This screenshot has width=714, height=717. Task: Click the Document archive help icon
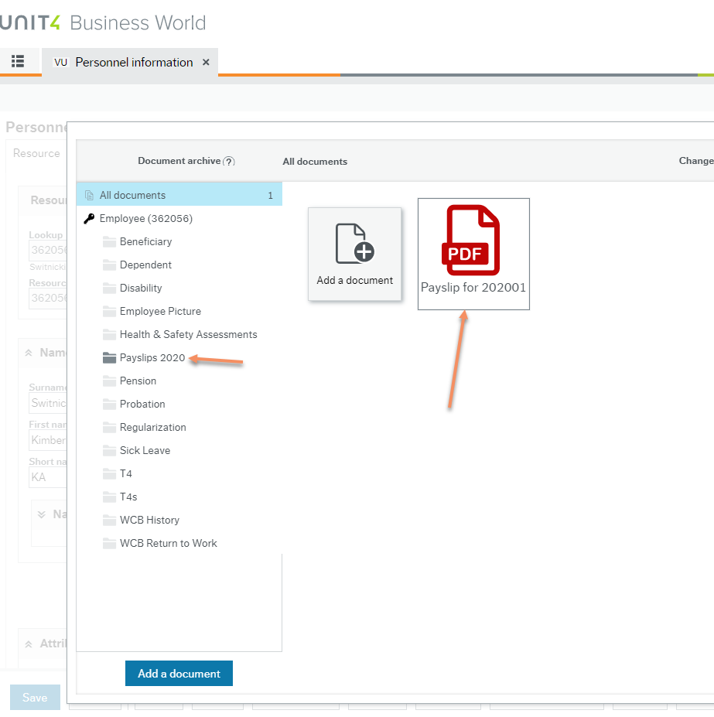tap(228, 162)
